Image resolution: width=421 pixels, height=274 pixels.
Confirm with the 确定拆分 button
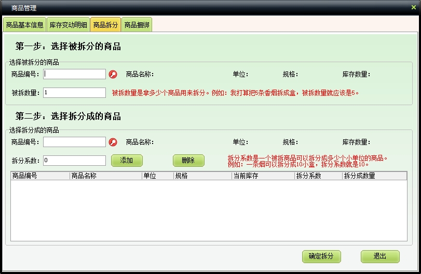(321, 256)
